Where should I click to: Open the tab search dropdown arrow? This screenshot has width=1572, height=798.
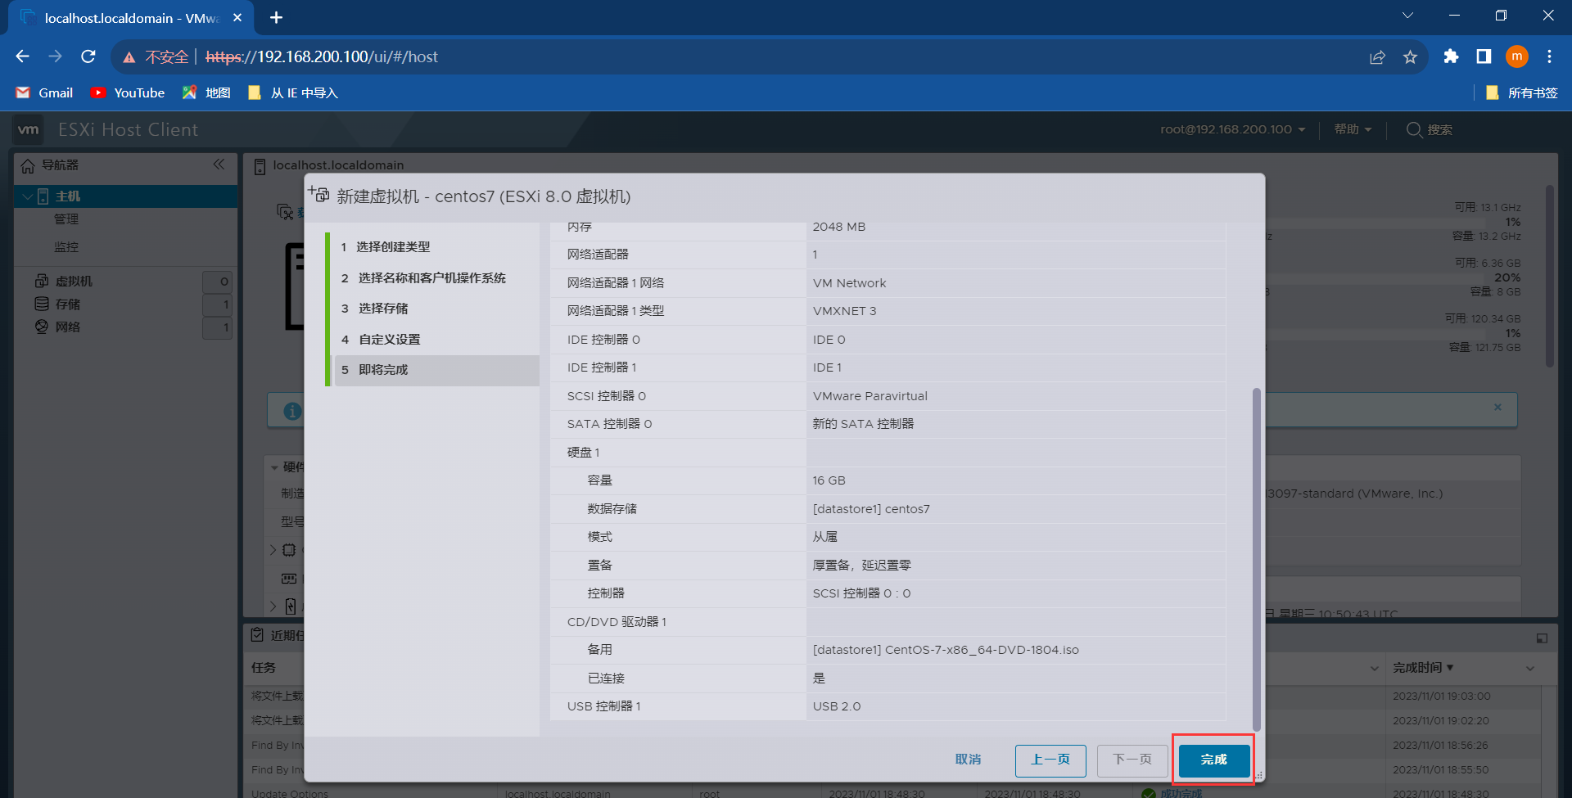(1407, 16)
